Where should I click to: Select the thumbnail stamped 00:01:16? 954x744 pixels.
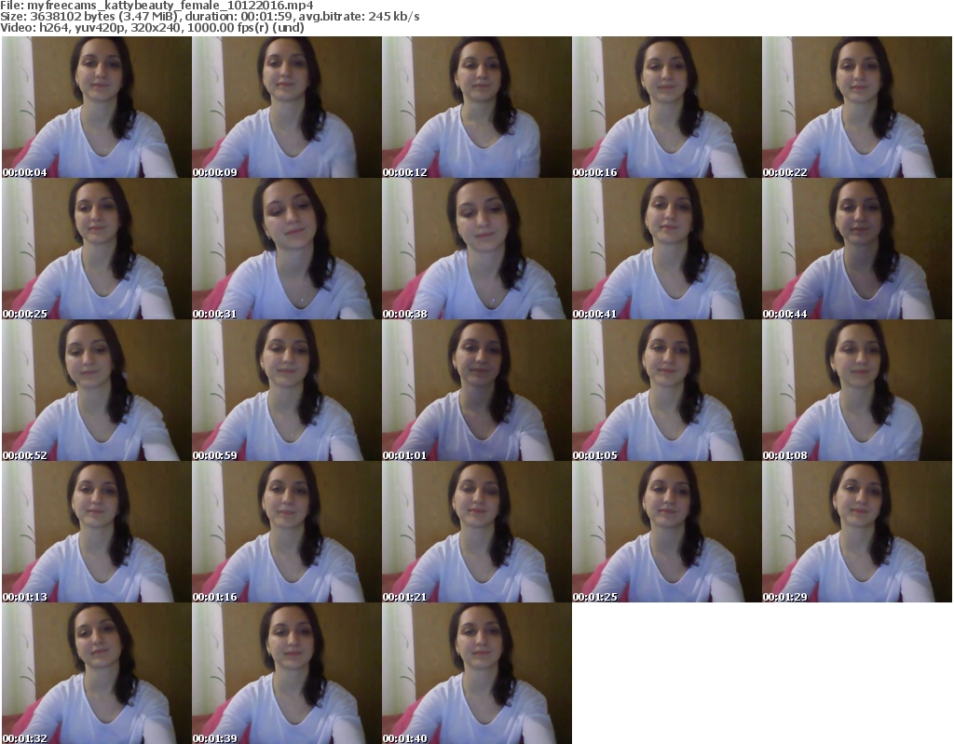[x=287, y=532]
